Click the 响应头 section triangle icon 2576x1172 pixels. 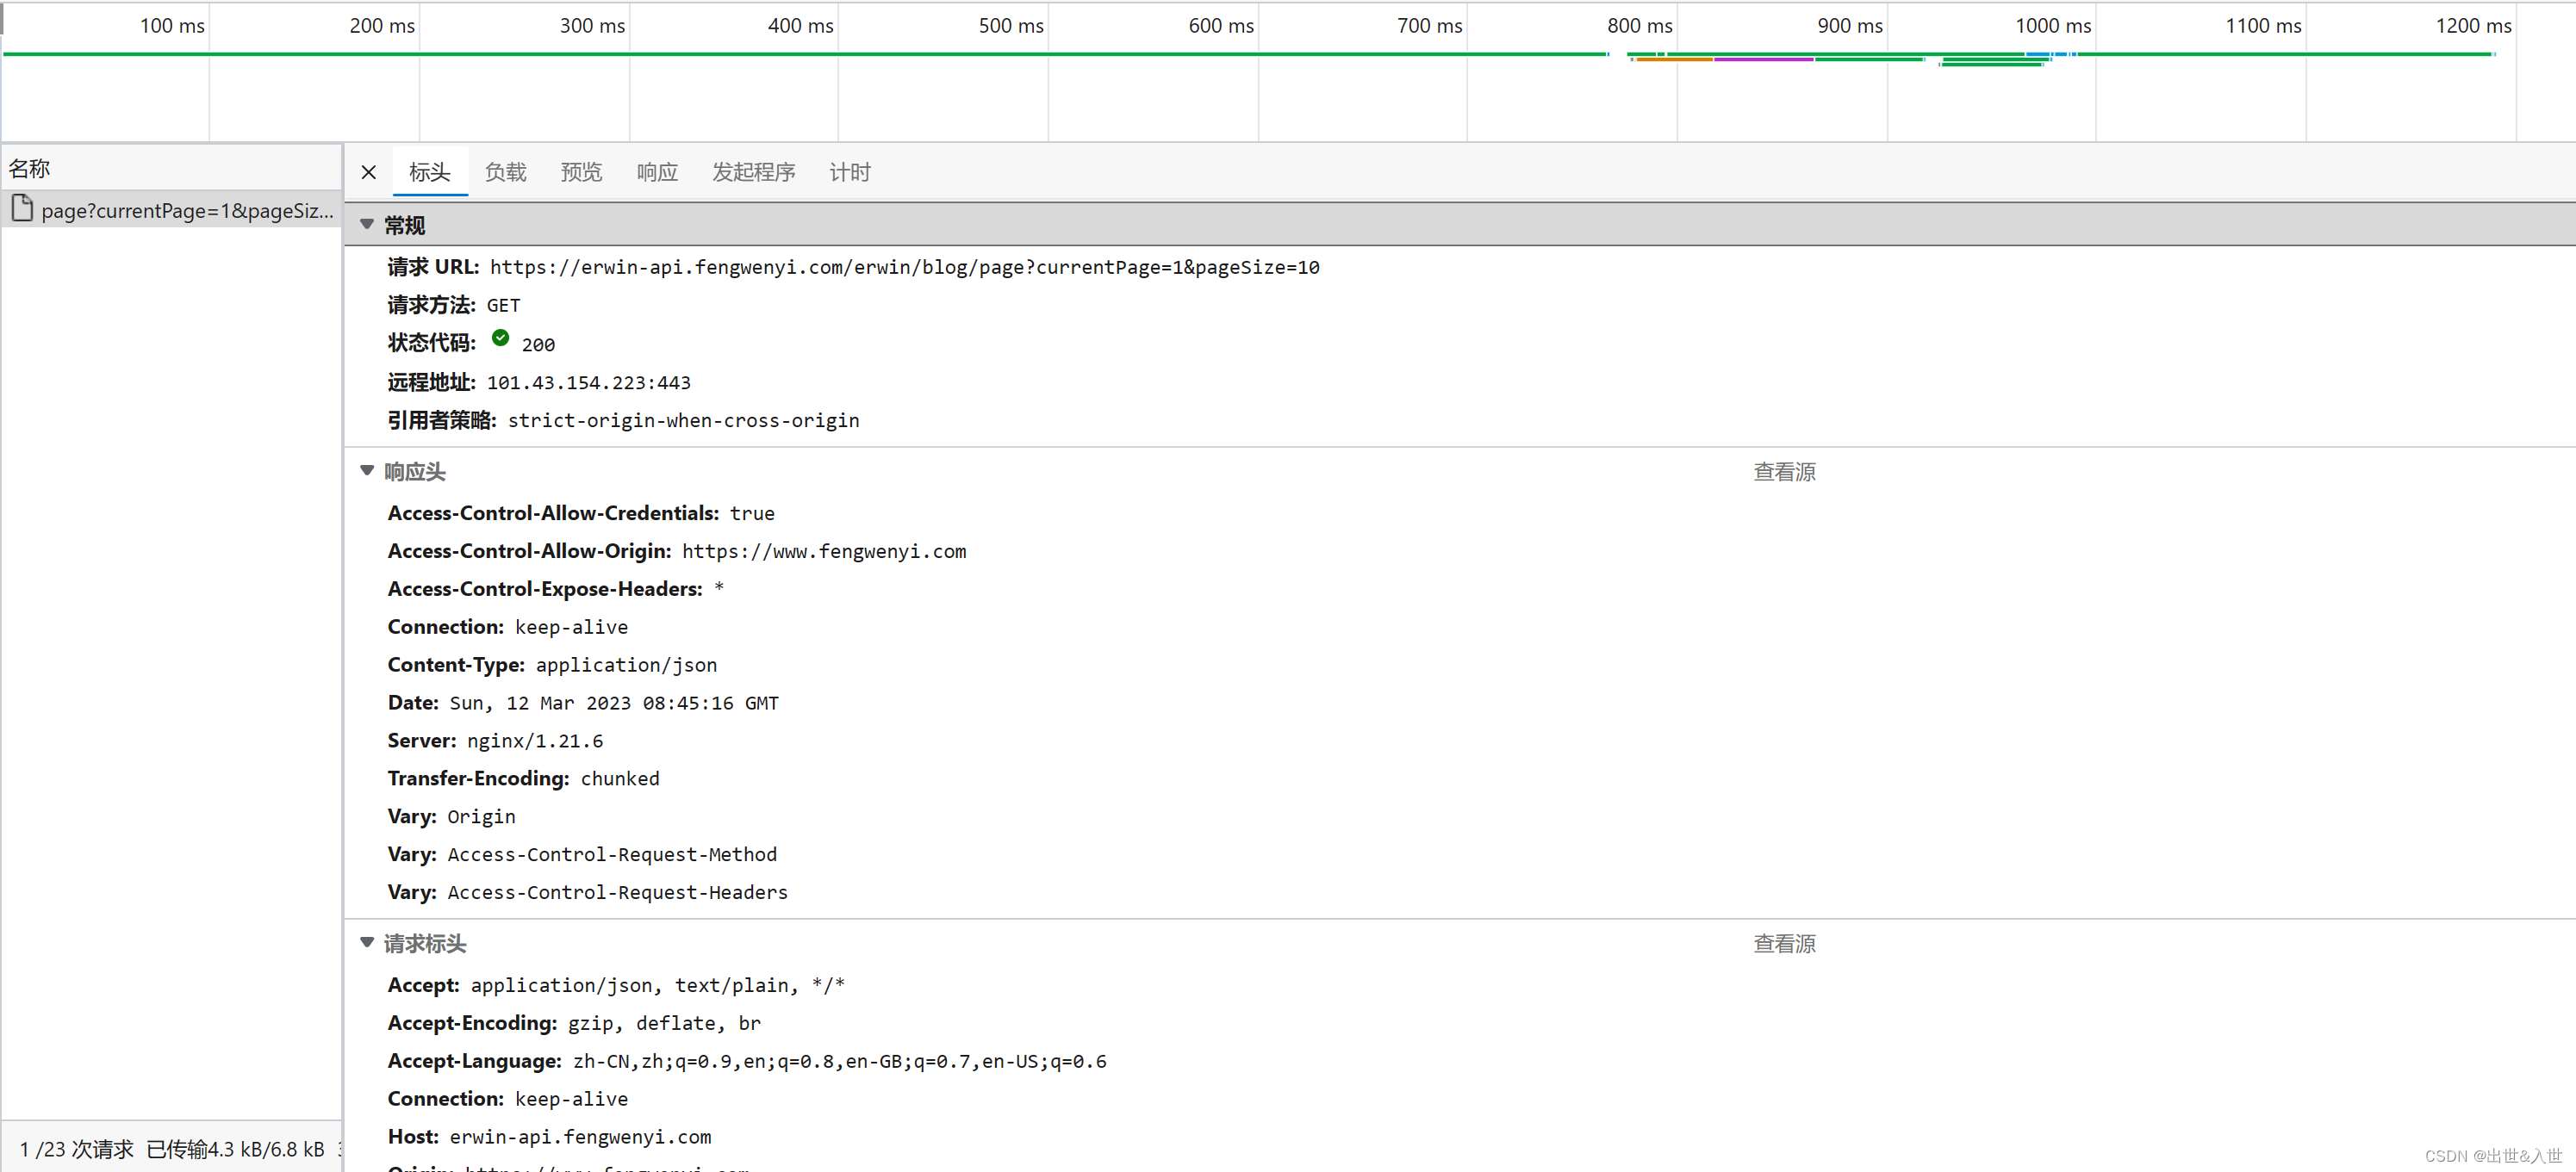367,472
